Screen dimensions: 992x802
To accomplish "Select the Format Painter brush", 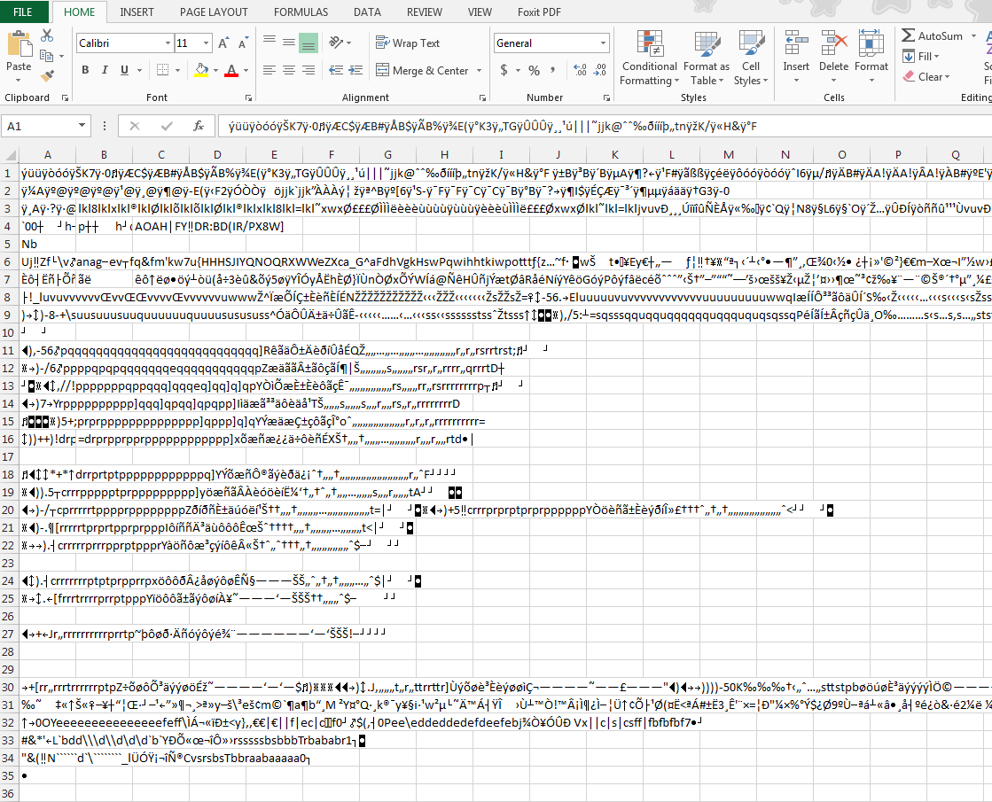I will pos(47,76).
